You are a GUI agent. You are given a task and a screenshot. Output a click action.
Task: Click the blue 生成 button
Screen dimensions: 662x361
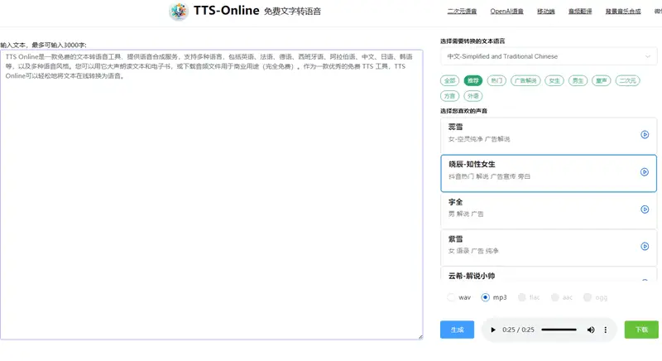tap(457, 330)
